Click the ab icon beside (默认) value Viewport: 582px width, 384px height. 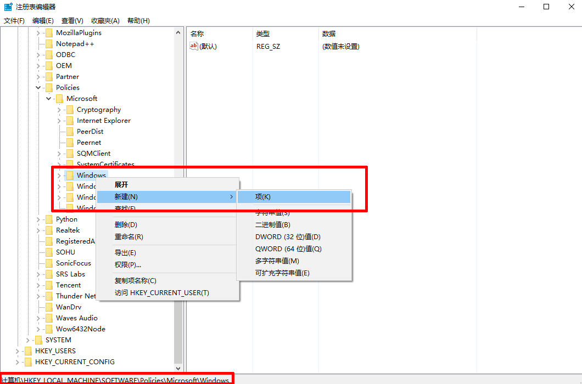pos(194,46)
